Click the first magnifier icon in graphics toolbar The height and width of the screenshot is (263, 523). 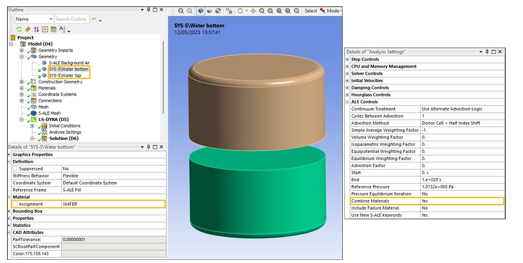click(181, 11)
